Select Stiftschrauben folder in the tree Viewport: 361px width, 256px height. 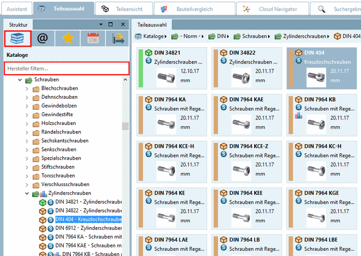coord(58,167)
